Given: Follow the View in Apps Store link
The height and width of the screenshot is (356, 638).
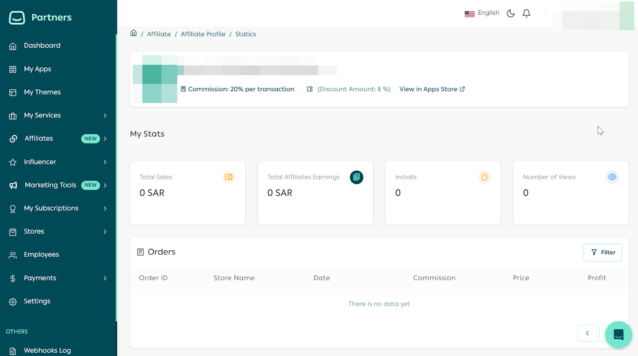Looking at the screenshot, I should (432, 89).
